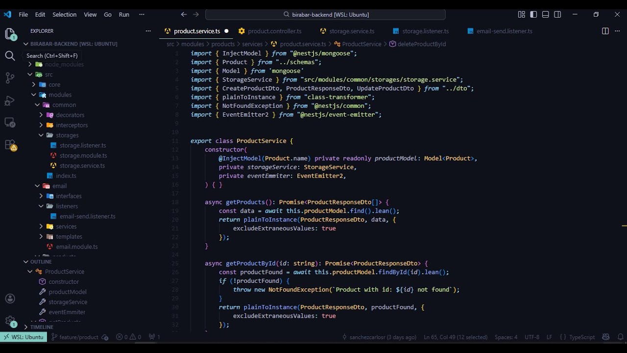
Task: Click the split editor right icon
Action: [x=605, y=31]
